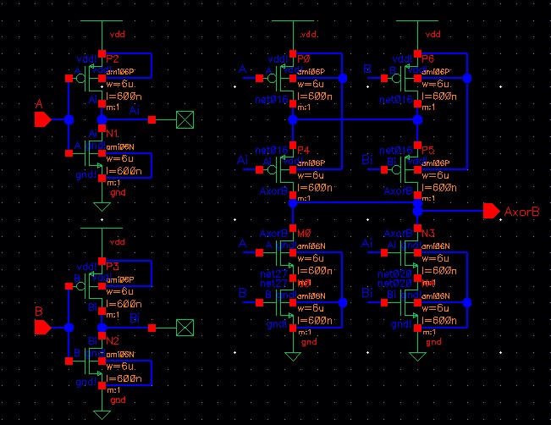The height and width of the screenshot is (425, 551).
Task: Click the w=6u parameter of transistor N1
Action: coord(120,158)
